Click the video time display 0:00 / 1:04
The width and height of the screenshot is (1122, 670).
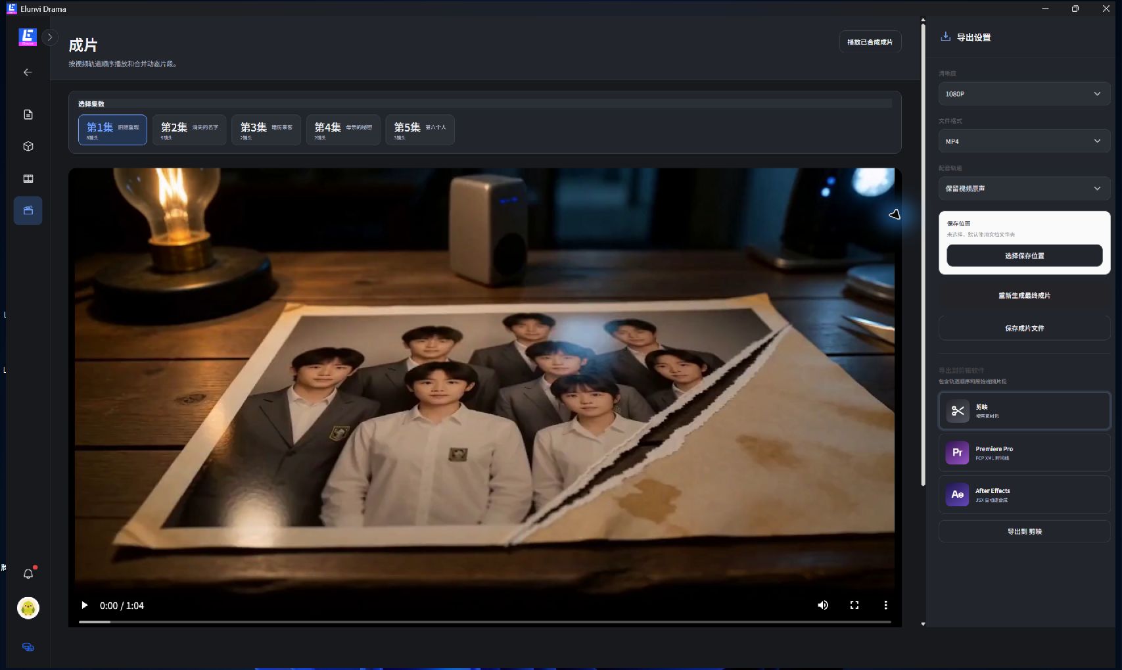point(122,606)
